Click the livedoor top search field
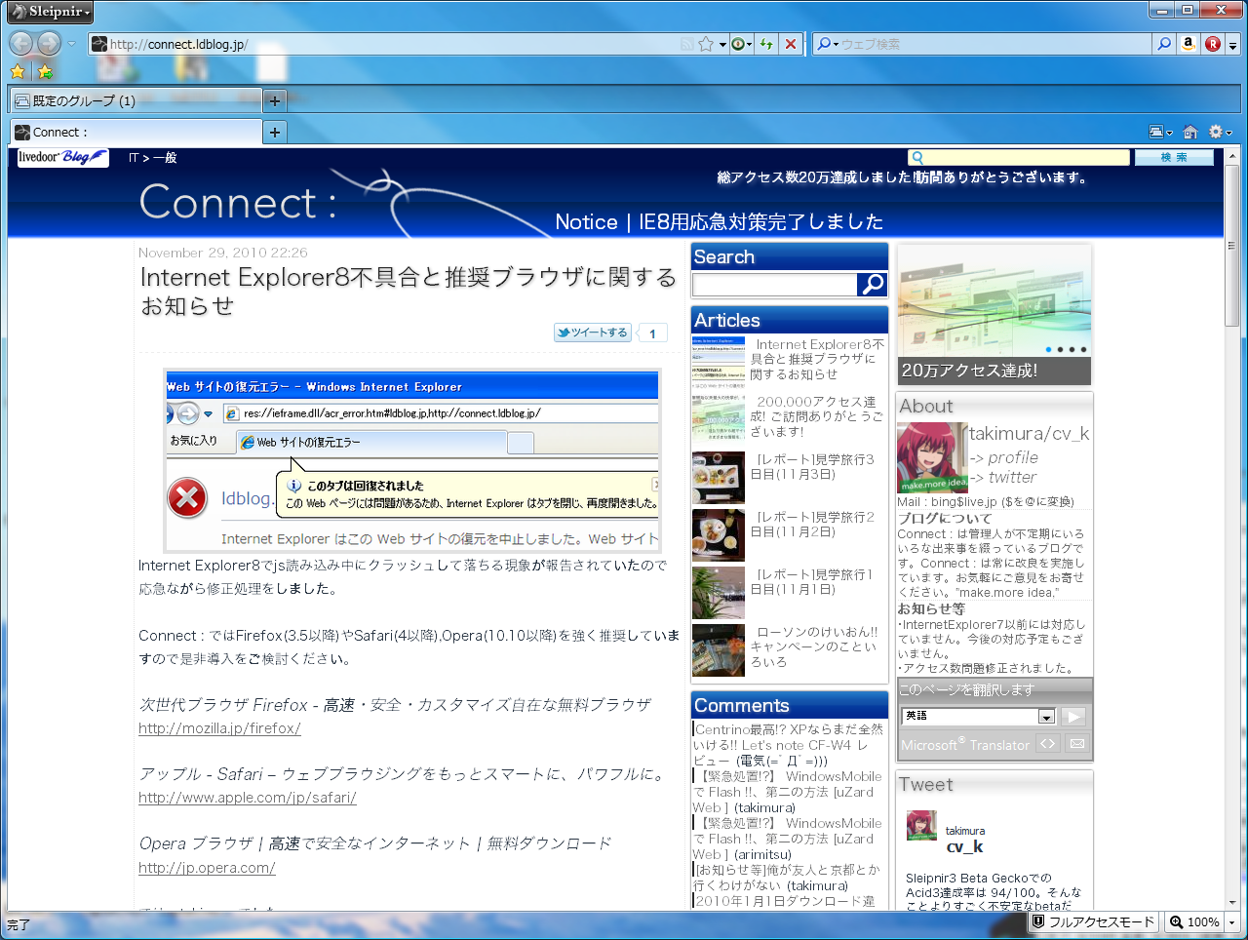The height and width of the screenshot is (940, 1248). click(x=1019, y=157)
